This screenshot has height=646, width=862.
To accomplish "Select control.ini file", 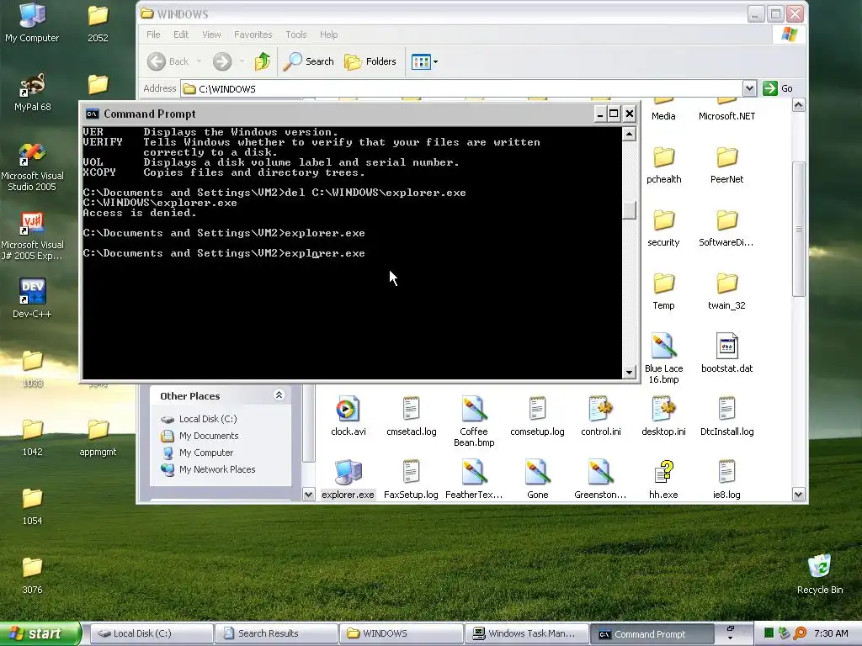I will coord(600,416).
